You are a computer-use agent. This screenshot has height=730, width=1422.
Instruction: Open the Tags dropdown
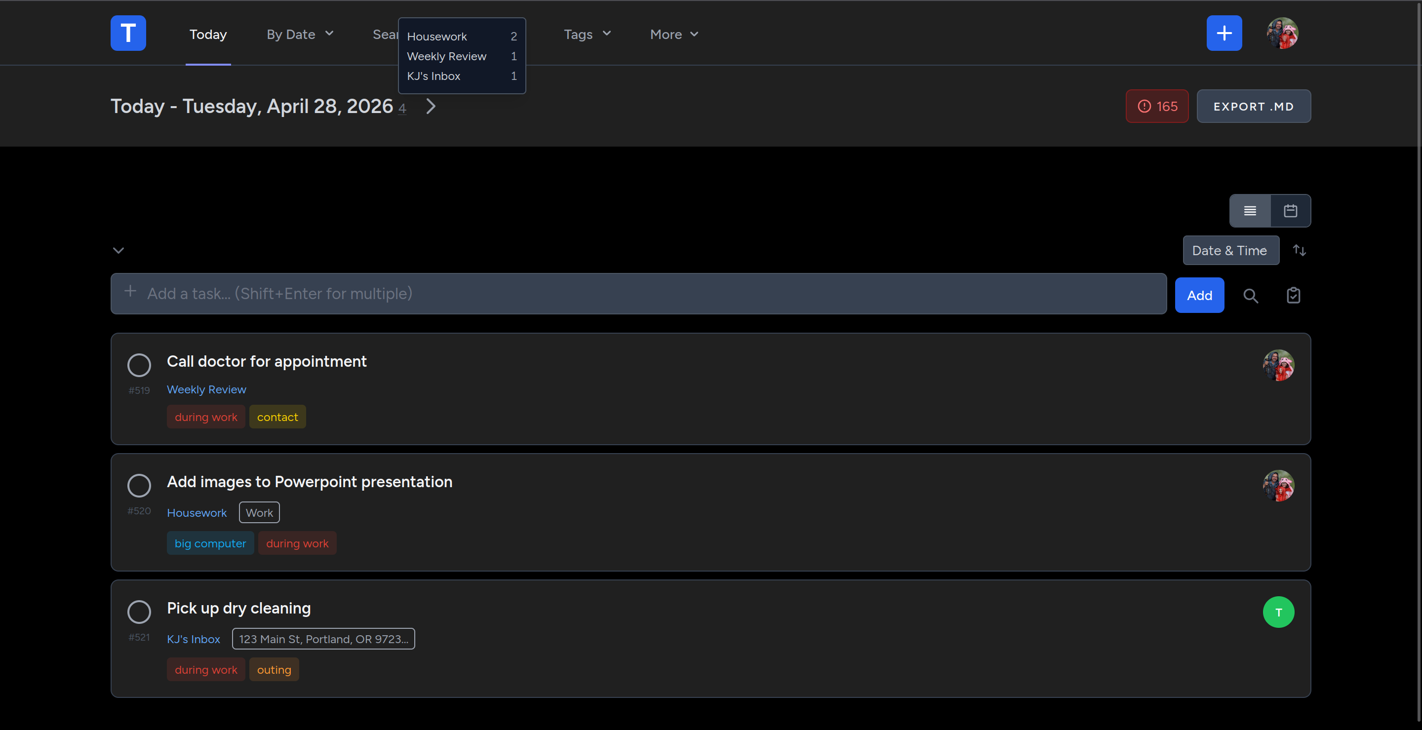pyautogui.click(x=586, y=34)
